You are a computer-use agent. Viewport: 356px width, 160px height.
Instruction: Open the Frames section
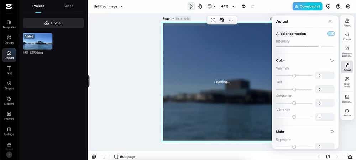click(x=9, y=116)
